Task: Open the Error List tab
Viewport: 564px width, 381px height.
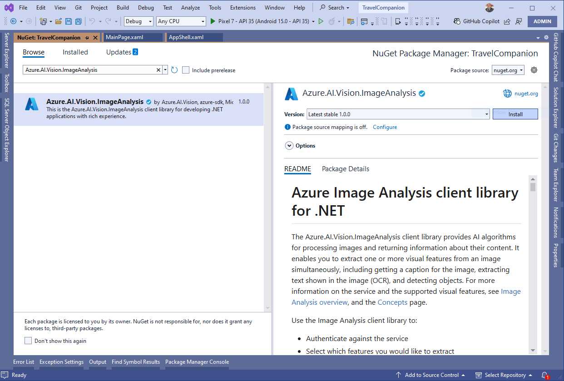Action: pos(24,362)
